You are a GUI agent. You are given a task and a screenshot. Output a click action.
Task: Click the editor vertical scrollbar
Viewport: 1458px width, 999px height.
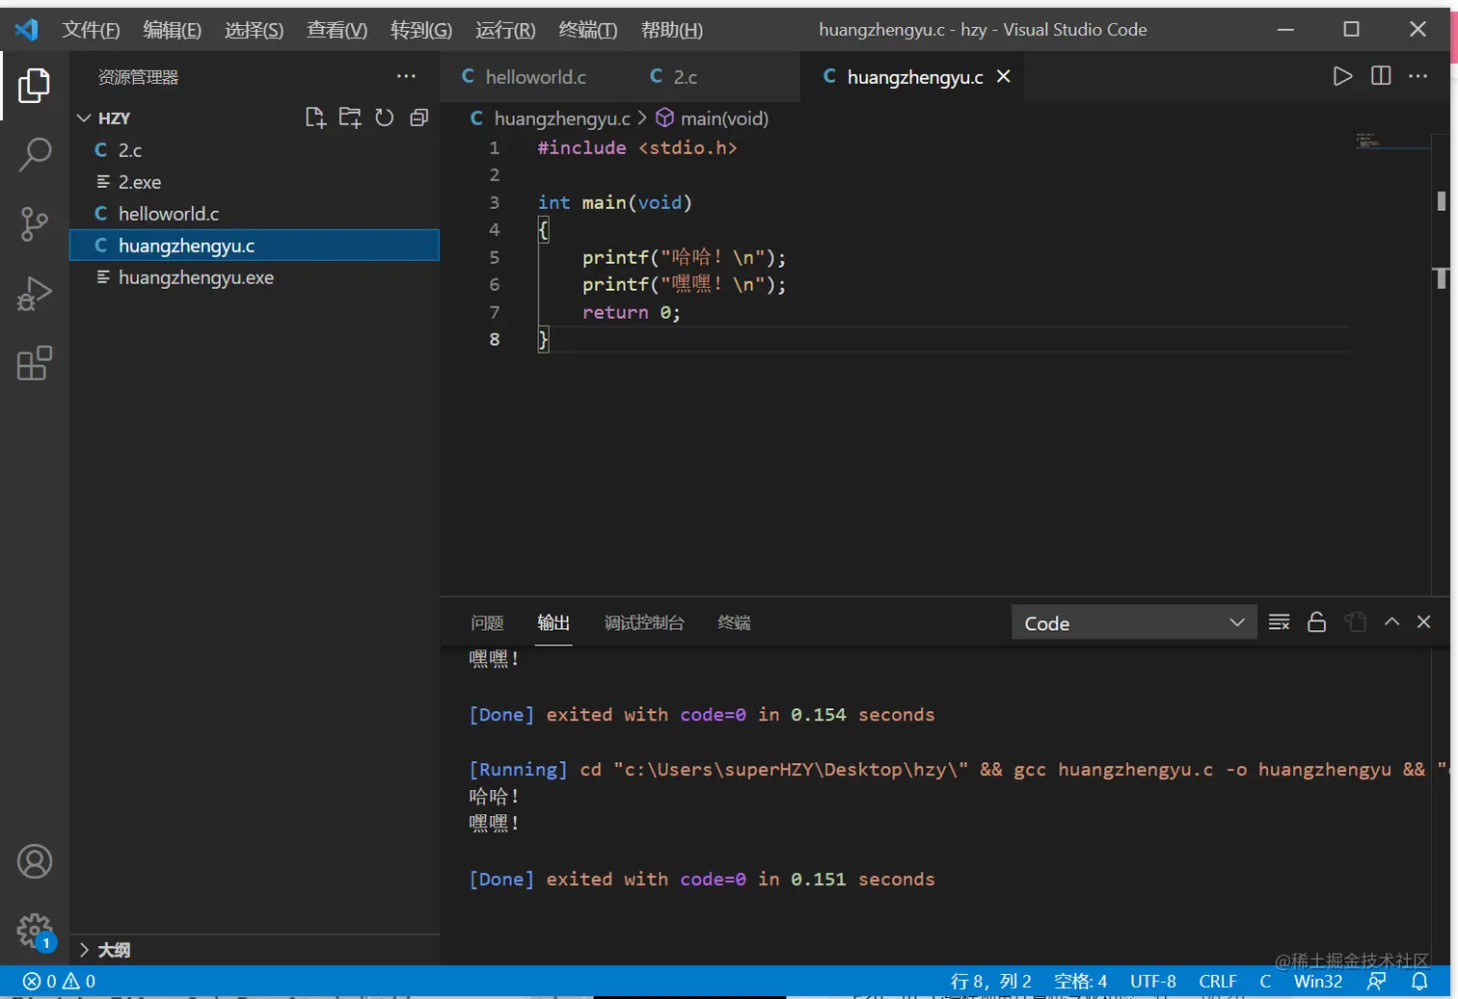tap(1441, 349)
